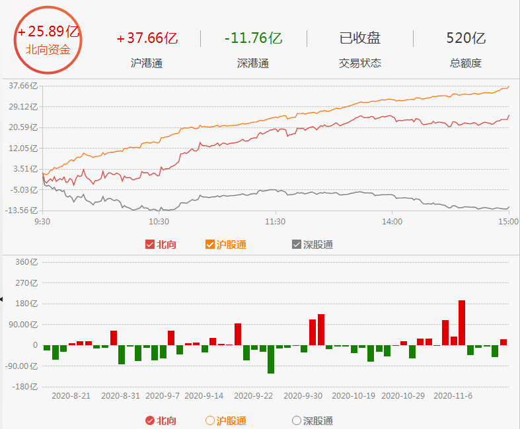Click the last red bar at the chart's right end
Image resolution: width=520 pixels, height=429 pixels.
coord(503,342)
